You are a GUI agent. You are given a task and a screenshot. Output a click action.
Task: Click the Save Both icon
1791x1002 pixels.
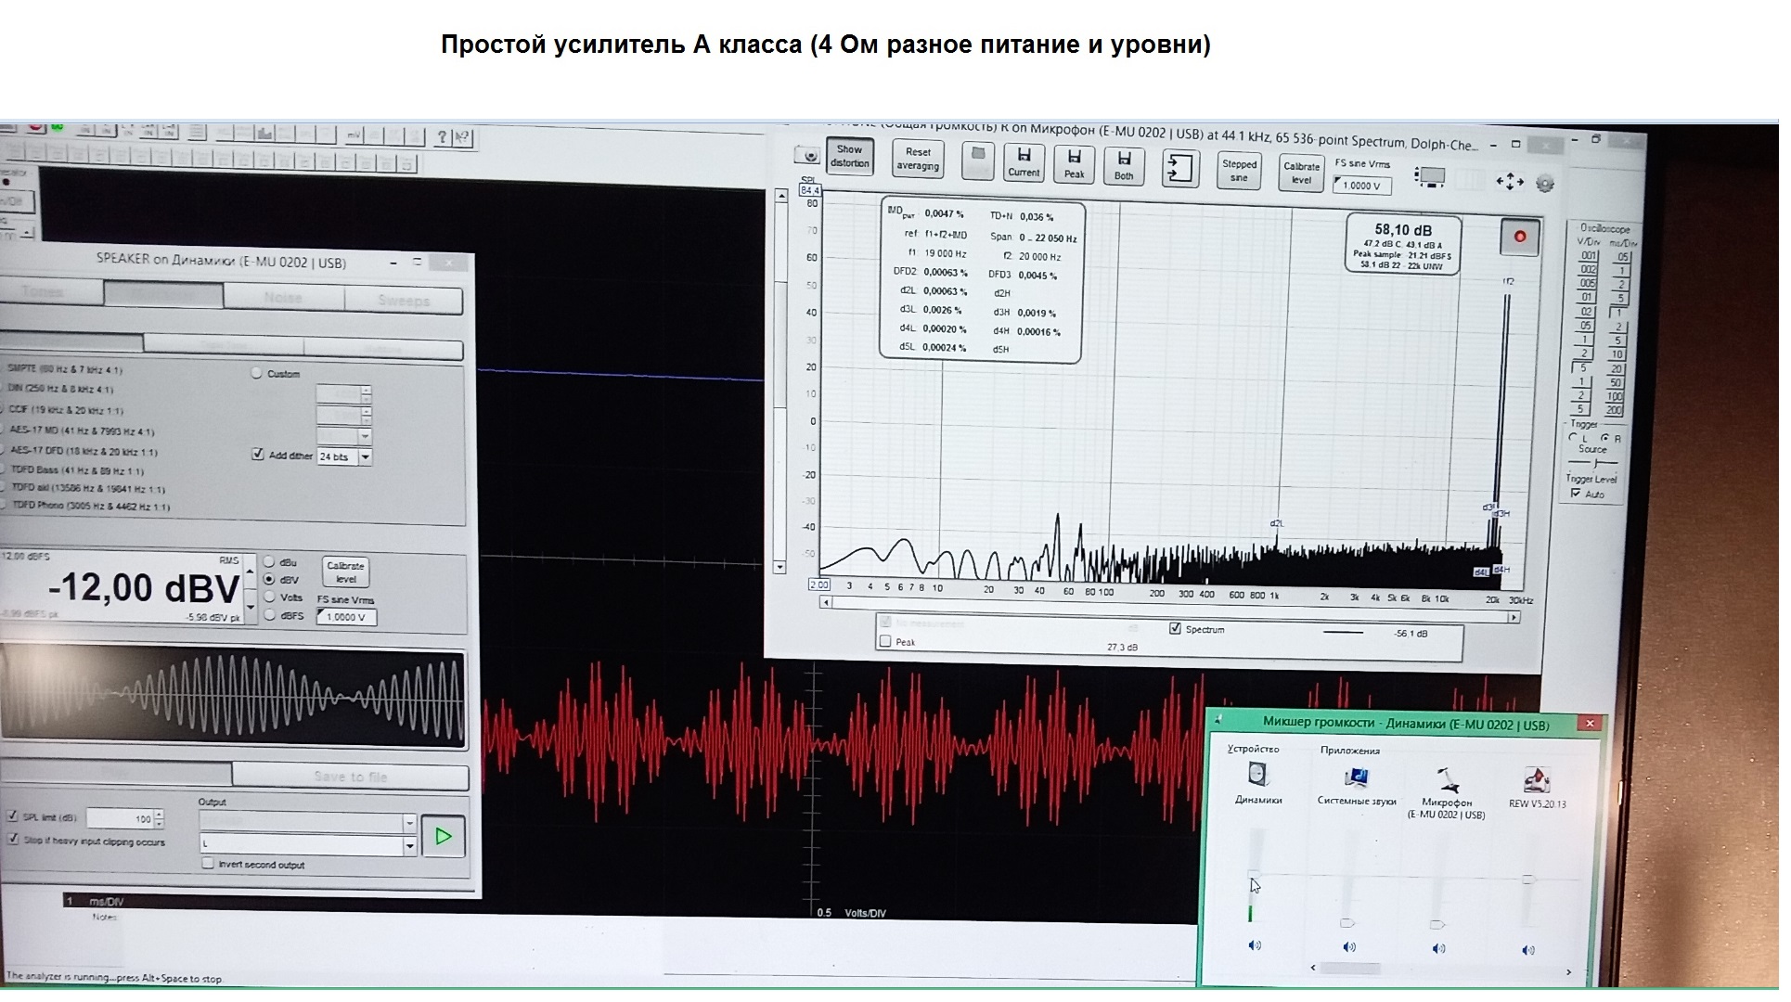1124,164
